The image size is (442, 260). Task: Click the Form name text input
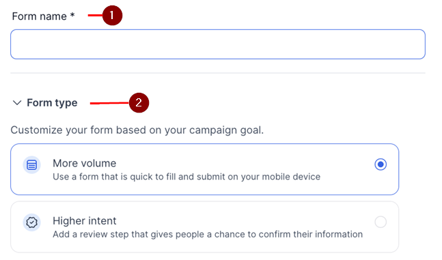[218, 44]
